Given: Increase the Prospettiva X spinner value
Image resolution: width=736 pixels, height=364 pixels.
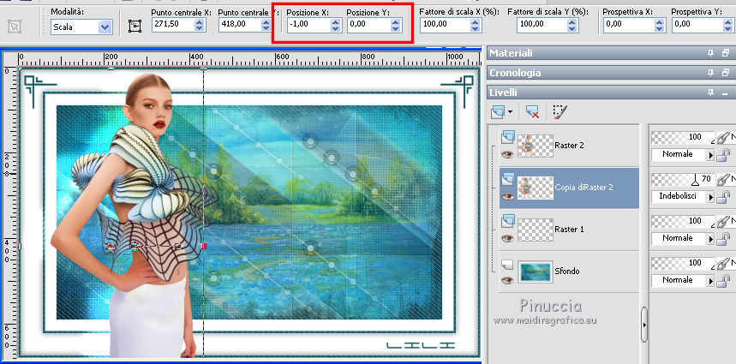Looking at the screenshot, I should [x=659, y=21].
